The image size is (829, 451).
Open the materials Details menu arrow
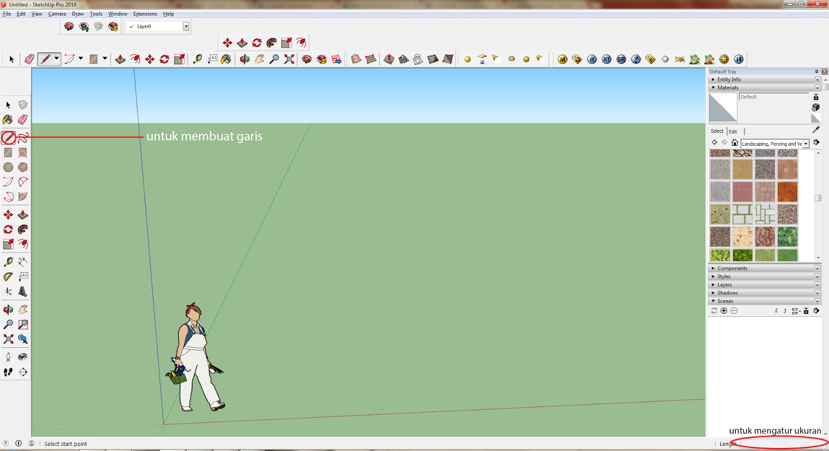[816, 143]
